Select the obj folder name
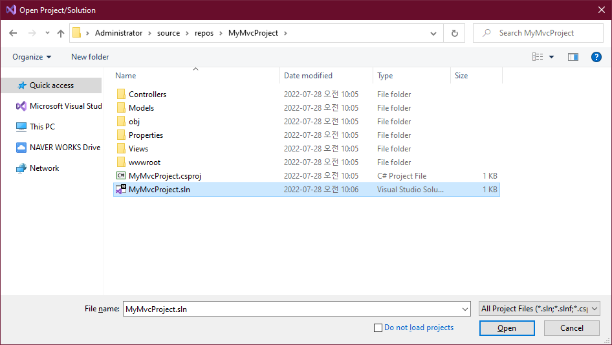Viewport: 612px width, 345px height. tap(135, 122)
